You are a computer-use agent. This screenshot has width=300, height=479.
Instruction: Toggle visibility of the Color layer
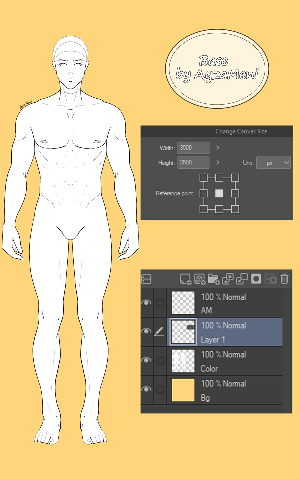pos(146,360)
